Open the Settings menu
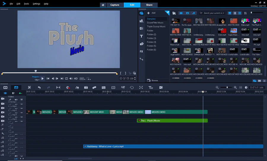The height and width of the screenshot is (161, 267). 36,4
